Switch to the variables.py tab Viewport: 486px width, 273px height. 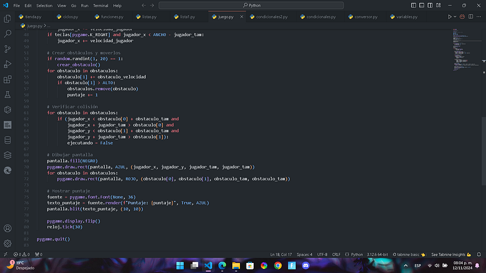[x=407, y=17]
